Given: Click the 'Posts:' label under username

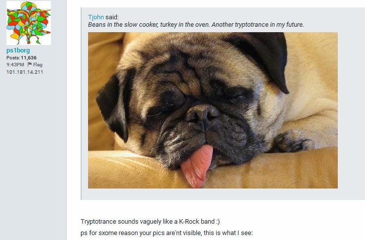Looking at the screenshot, I should 13,57.
